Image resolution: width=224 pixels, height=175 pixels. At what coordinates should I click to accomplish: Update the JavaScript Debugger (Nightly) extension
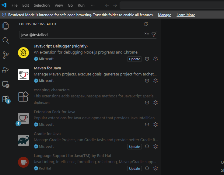click(x=135, y=59)
